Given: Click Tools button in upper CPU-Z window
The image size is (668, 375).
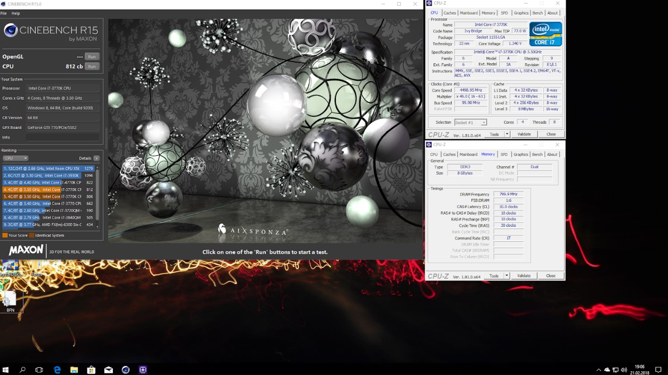Looking at the screenshot, I should [x=494, y=135].
